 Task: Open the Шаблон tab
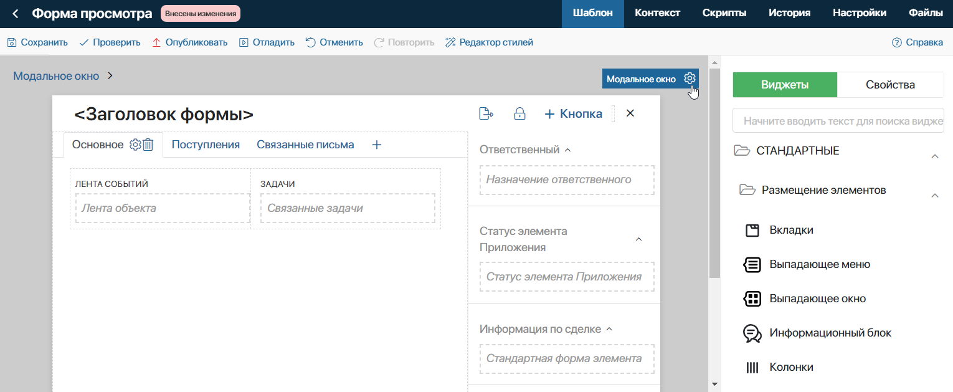[x=593, y=13]
